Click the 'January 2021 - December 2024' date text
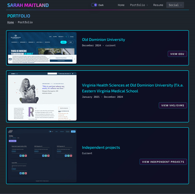The height and width of the screenshot is (194, 195). pyautogui.click(x=102, y=97)
